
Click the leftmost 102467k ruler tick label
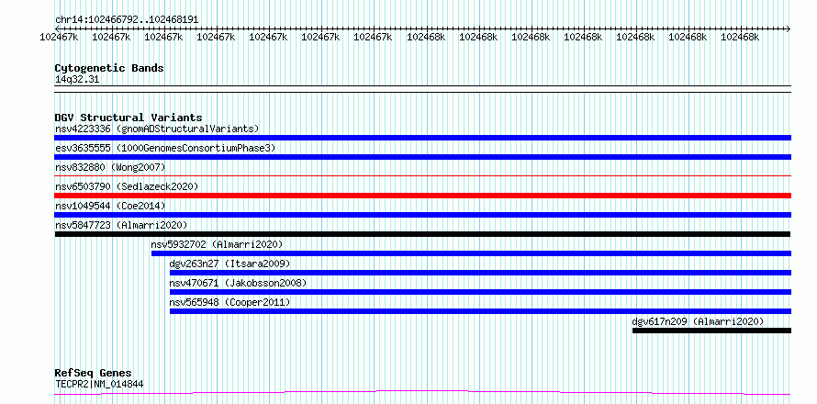(60, 38)
